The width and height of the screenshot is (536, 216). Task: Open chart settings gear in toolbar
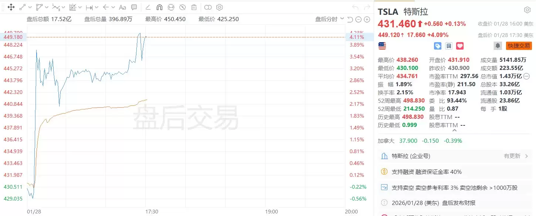coord(219,7)
